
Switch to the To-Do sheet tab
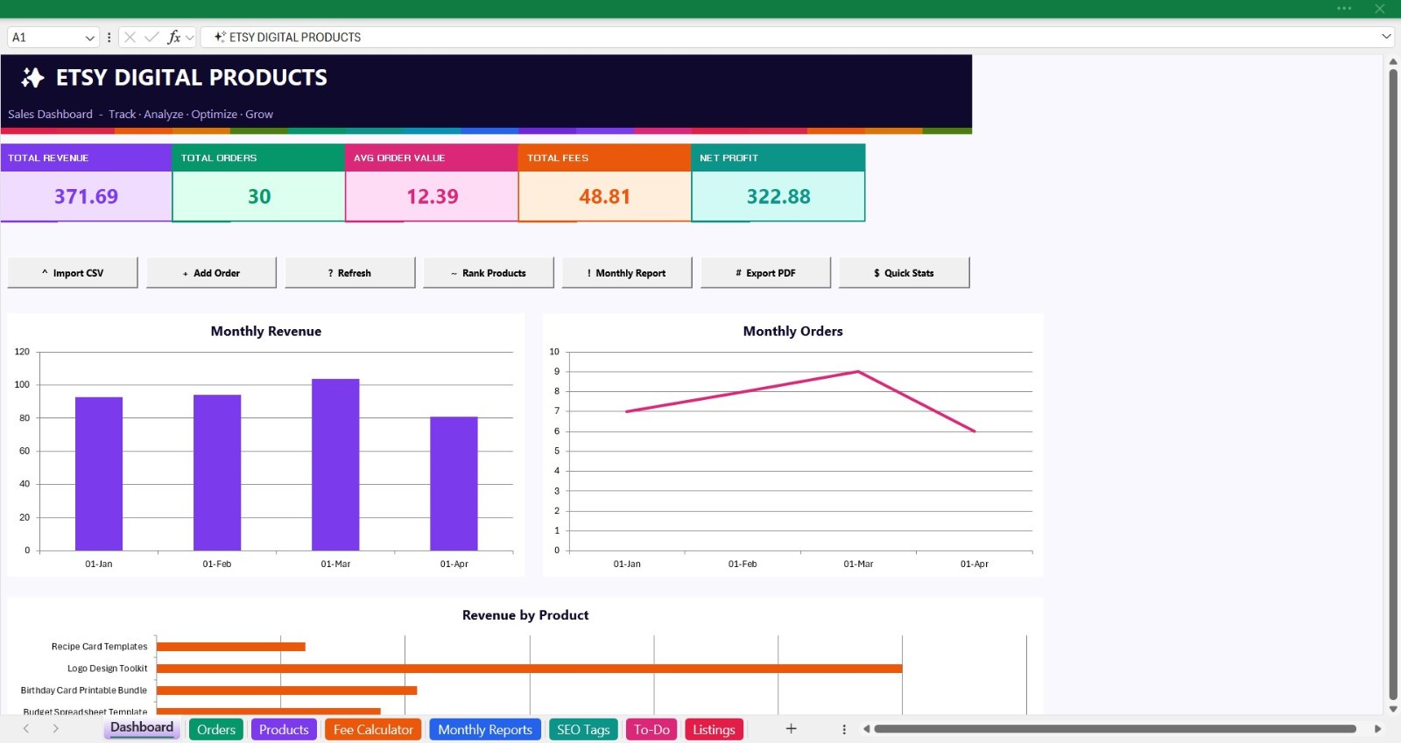click(x=651, y=729)
